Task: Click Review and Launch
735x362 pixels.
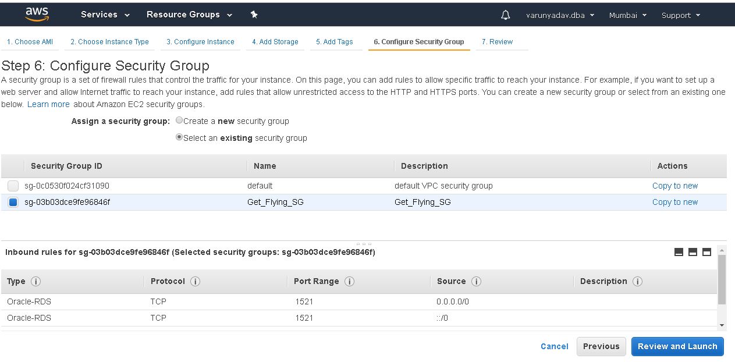Action: [677, 346]
